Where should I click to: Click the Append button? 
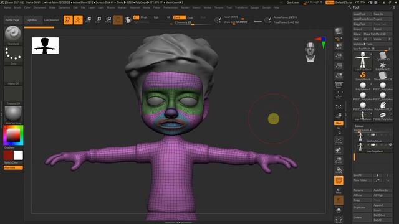382,205
